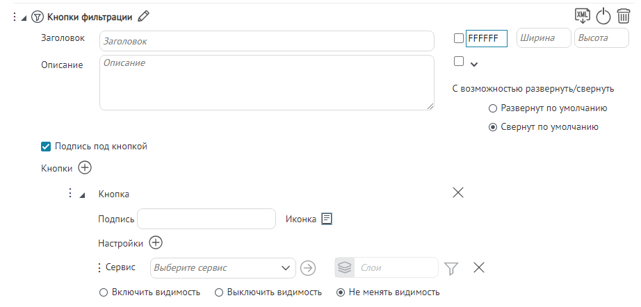Add a button with the Кнопки plus icon
The image size is (641, 307).
85,167
